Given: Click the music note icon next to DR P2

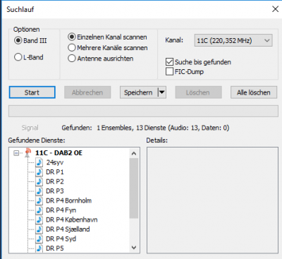Looking at the screenshot, I should pyautogui.click(x=39, y=181).
